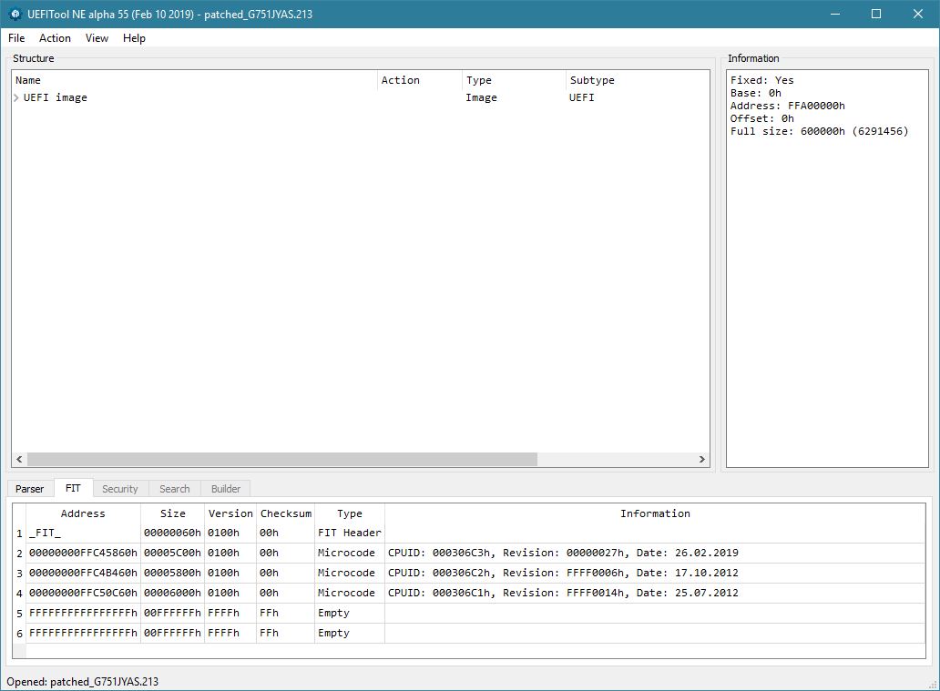The height and width of the screenshot is (691, 940).
Task: Open the Search tab
Action: click(175, 489)
